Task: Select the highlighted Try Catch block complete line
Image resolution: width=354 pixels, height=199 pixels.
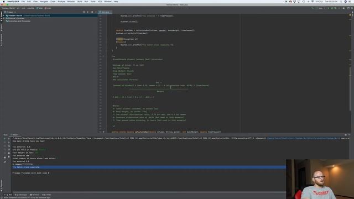Action: (x=149, y=167)
